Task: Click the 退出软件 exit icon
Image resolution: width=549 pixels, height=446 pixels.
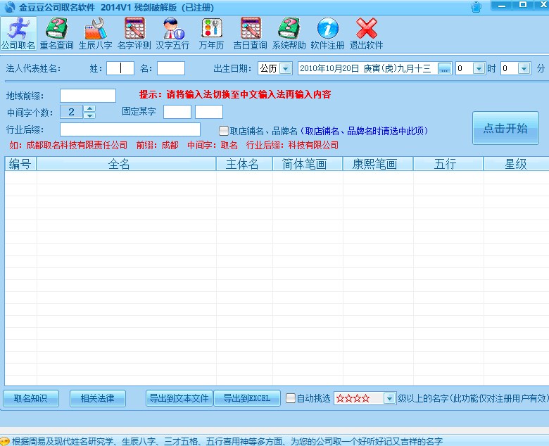Action: pyautogui.click(x=366, y=33)
